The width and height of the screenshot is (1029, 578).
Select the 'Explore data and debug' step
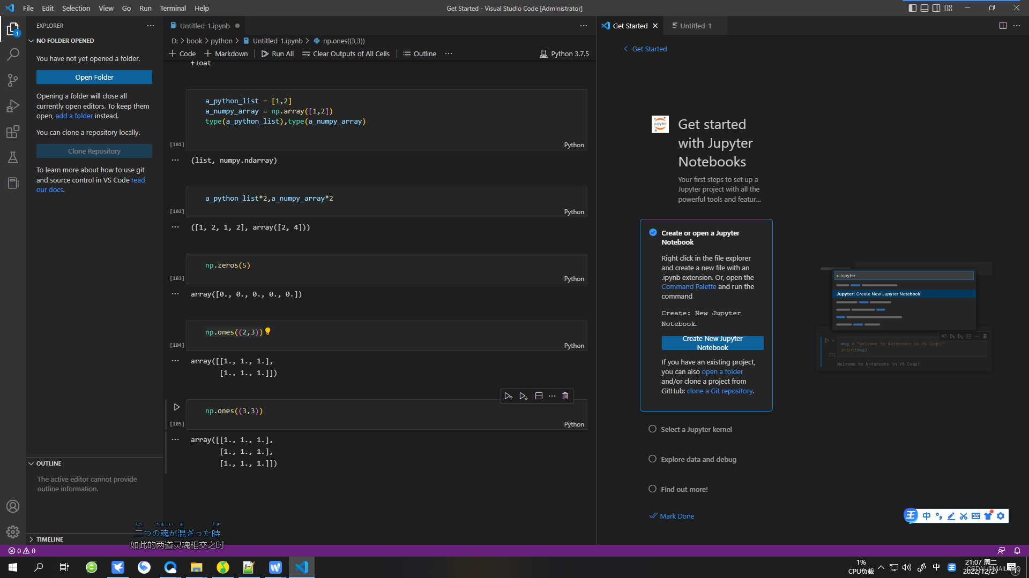[698, 459]
